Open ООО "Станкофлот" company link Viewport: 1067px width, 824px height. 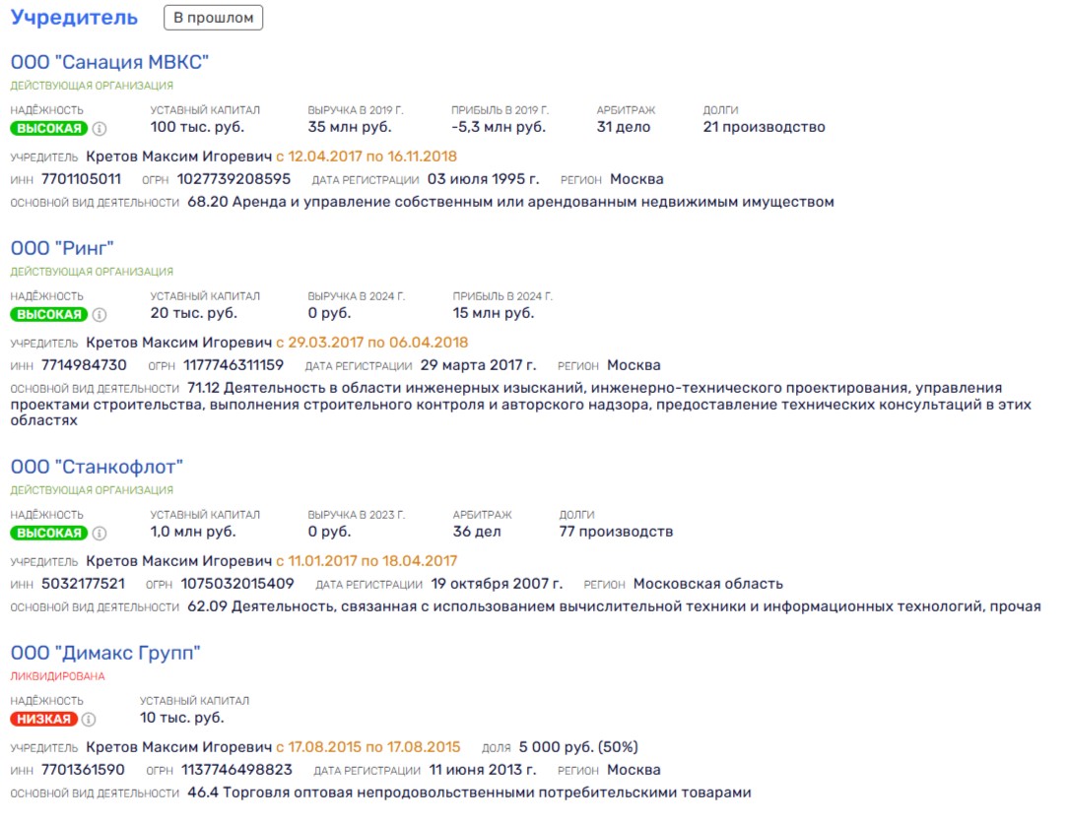tap(97, 467)
